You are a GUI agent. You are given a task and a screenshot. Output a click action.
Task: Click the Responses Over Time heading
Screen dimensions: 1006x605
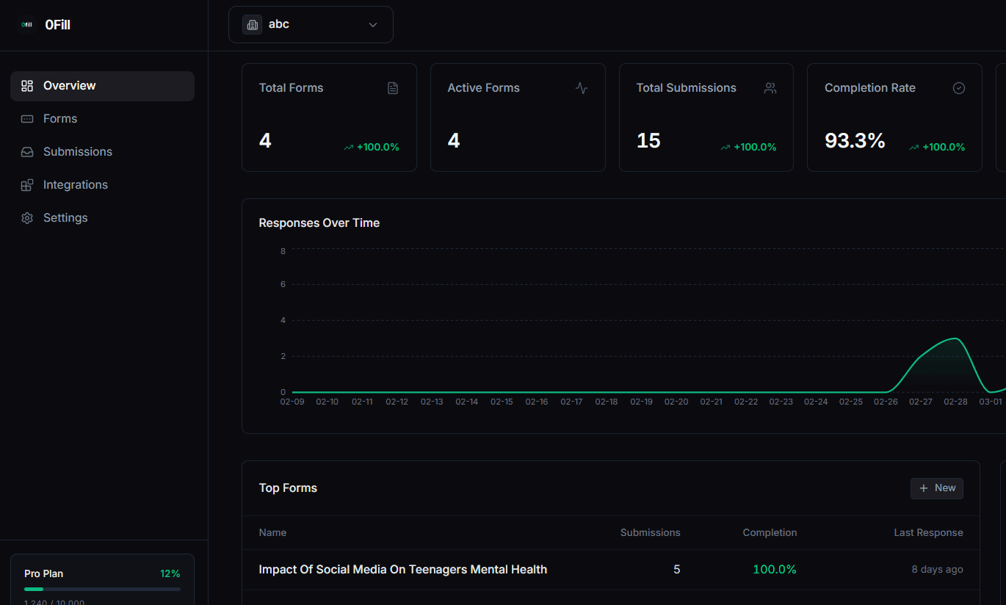319,223
